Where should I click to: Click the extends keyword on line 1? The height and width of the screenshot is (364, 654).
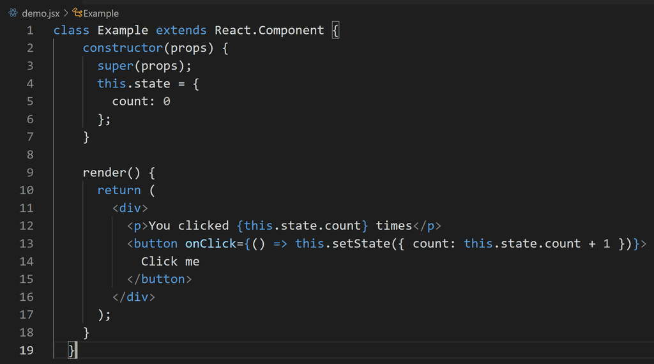(181, 30)
